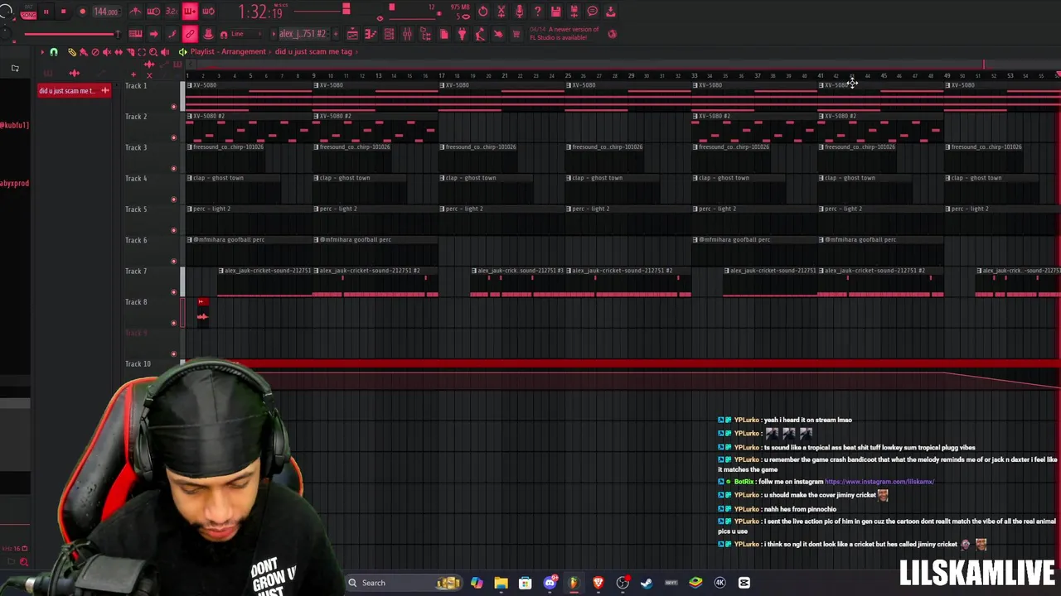Click the record button
The height and width of the screenshot is (596, 1061).
pyautogui.click(x=82, y=12)
